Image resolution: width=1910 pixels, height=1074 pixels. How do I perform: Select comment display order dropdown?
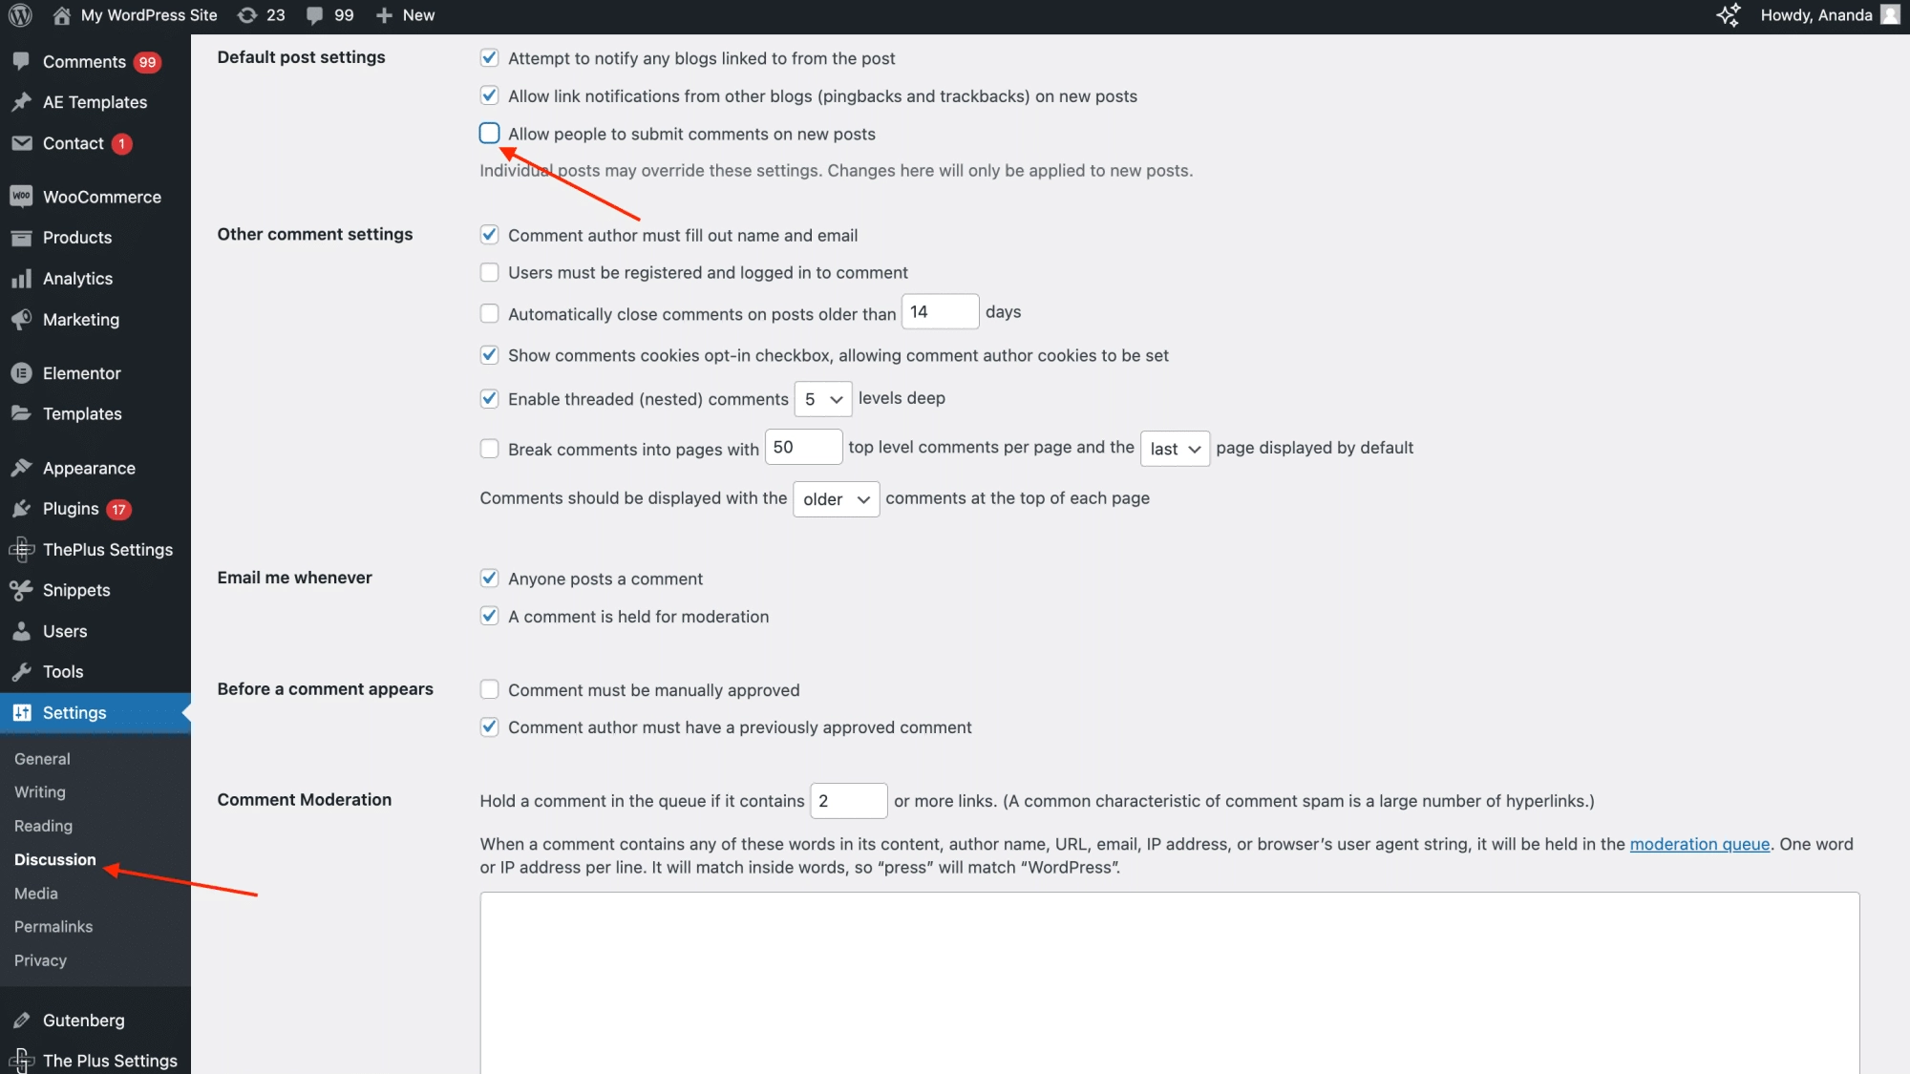pyautogui.click(x=835, y=498)
